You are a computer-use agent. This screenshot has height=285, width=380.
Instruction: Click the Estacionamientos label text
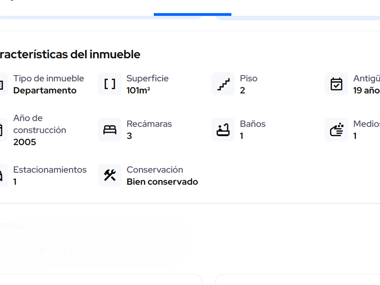pos(50,170)
